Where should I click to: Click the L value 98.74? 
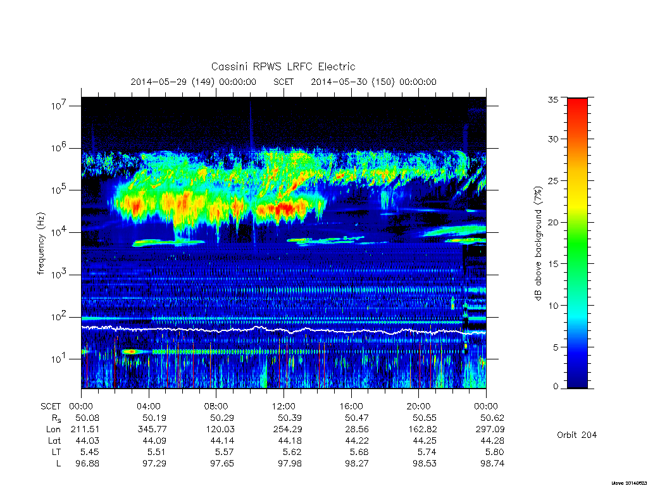(x=492, y=463)
